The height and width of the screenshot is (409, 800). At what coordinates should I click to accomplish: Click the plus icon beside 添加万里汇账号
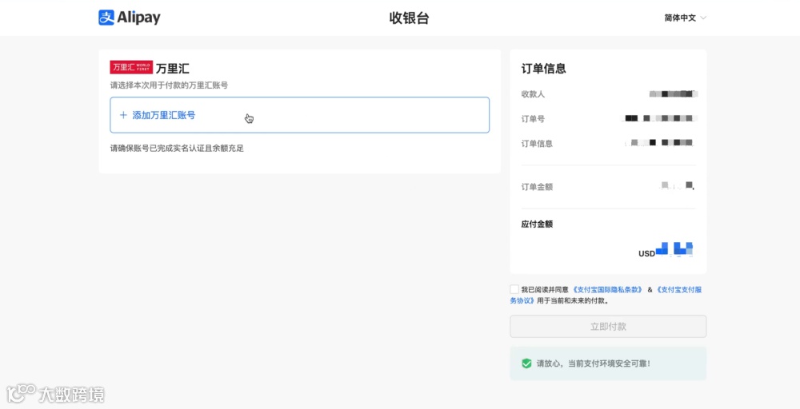tap(123, 115)
